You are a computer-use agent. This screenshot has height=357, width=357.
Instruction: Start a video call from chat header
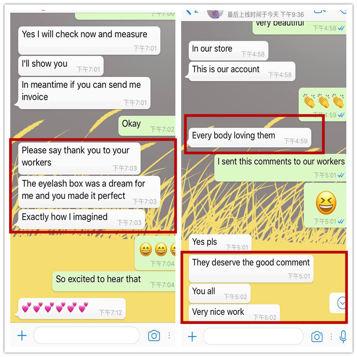pos(319,12)
